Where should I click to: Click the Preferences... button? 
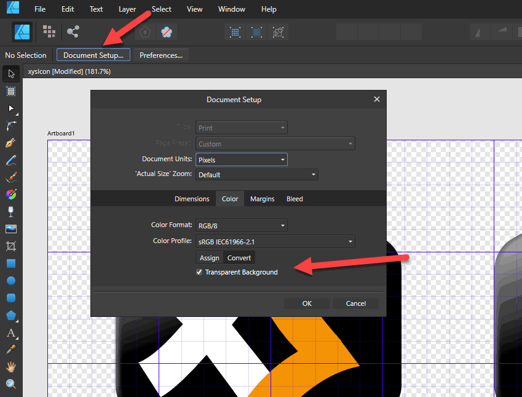click(x=161, y=55)
